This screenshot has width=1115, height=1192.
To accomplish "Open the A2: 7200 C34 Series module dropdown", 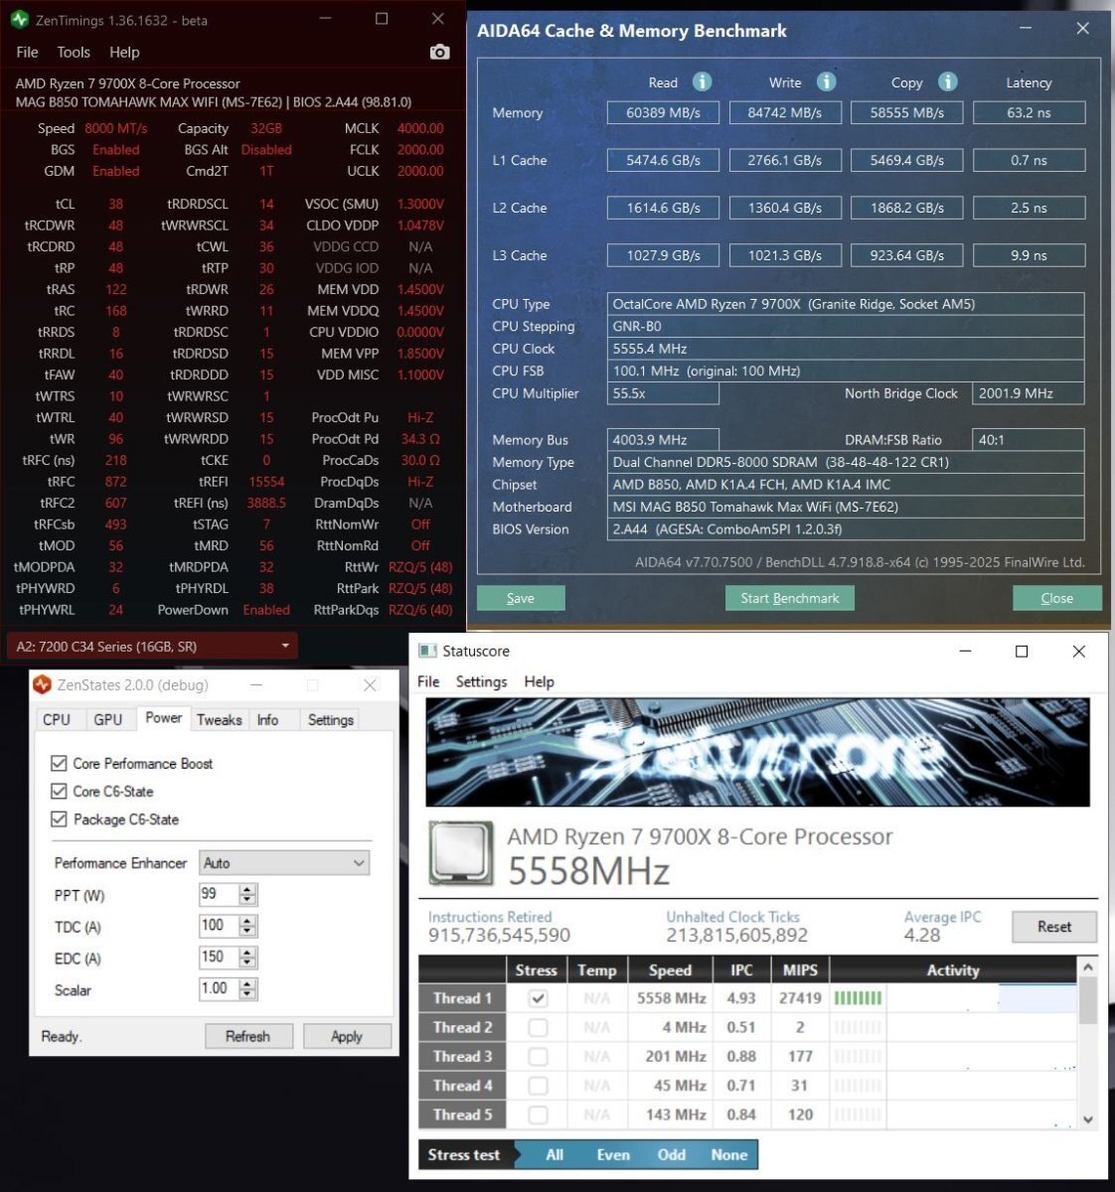I will pos(152,646).
